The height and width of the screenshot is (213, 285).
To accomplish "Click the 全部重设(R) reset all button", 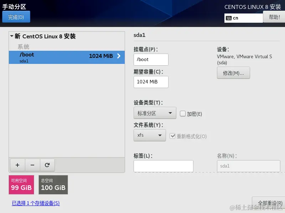I will point(269,203).
